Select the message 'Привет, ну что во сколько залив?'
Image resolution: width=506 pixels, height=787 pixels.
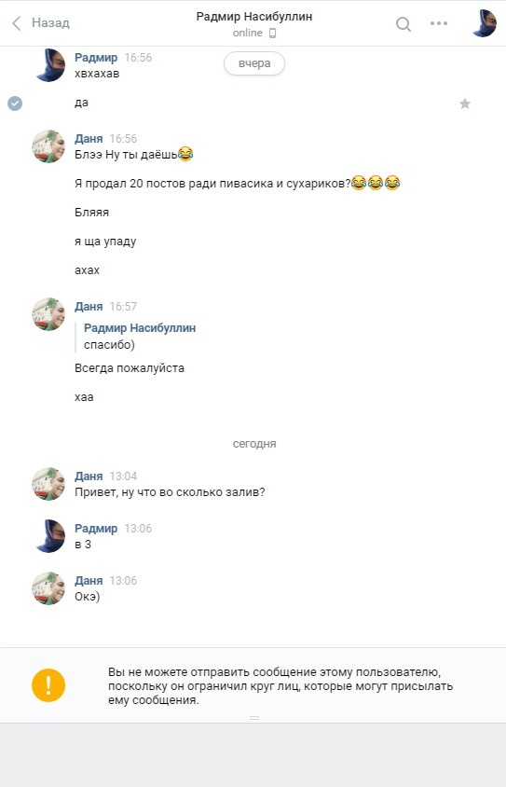point(170,492)
